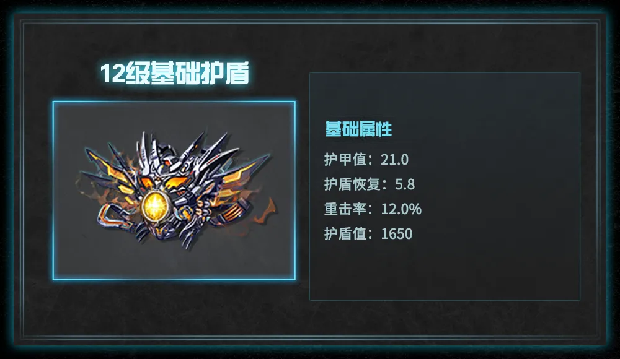Click the glowing yellow orb on shield
The image size is (620, 359).
click(x=154, y=207)
